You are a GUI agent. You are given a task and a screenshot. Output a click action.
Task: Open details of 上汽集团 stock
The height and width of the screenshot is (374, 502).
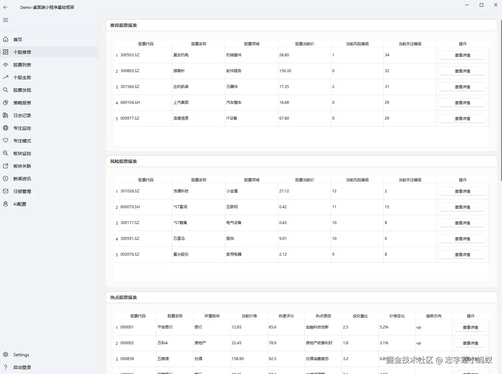462,103
